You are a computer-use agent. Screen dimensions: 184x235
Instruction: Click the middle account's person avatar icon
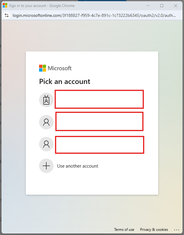(x=46, y=122)
